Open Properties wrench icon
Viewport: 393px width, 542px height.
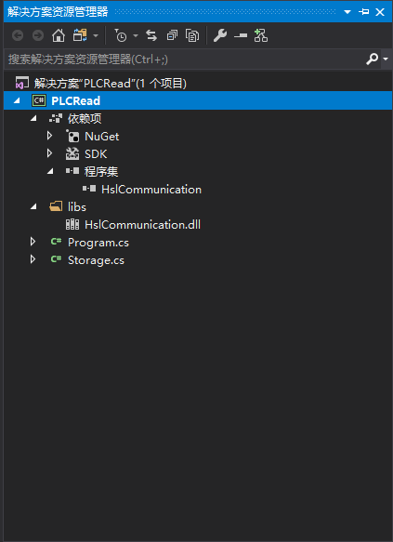(220, 35)
